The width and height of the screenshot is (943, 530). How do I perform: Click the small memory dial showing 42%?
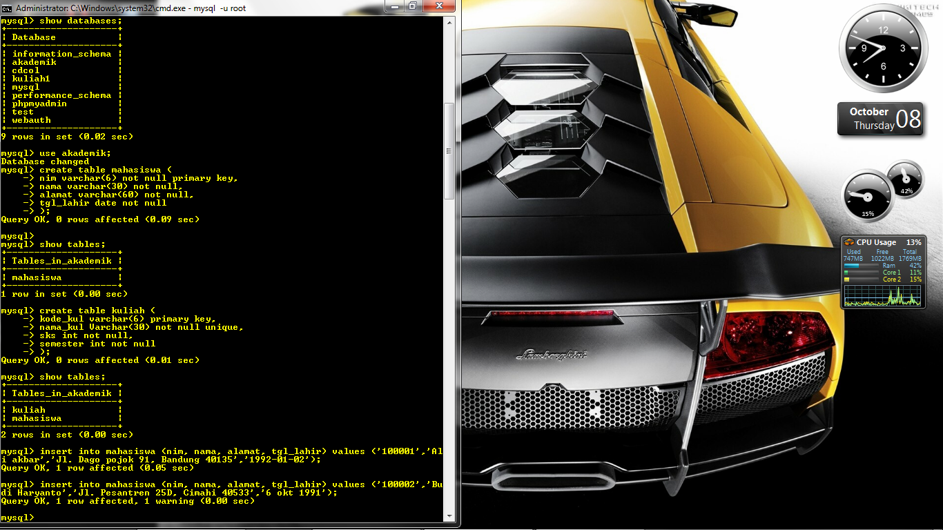[905, 179]
